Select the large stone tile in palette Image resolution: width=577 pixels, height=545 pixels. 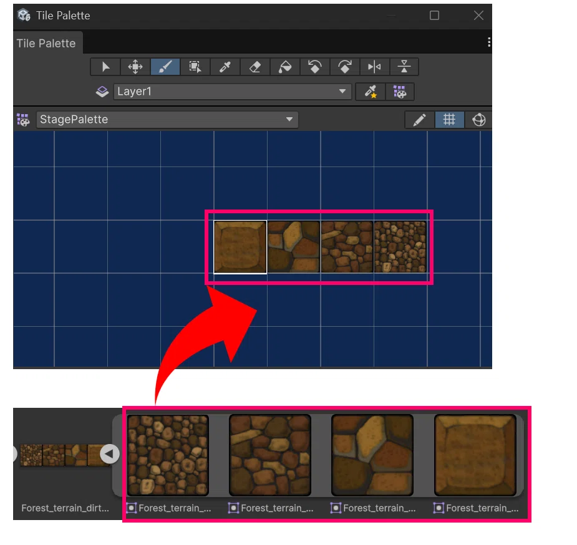[x=294, y=247]
